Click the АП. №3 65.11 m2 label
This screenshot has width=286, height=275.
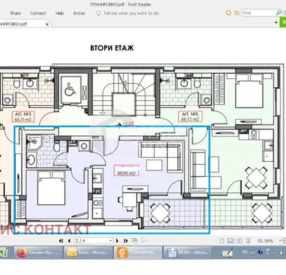pos(23,117)
